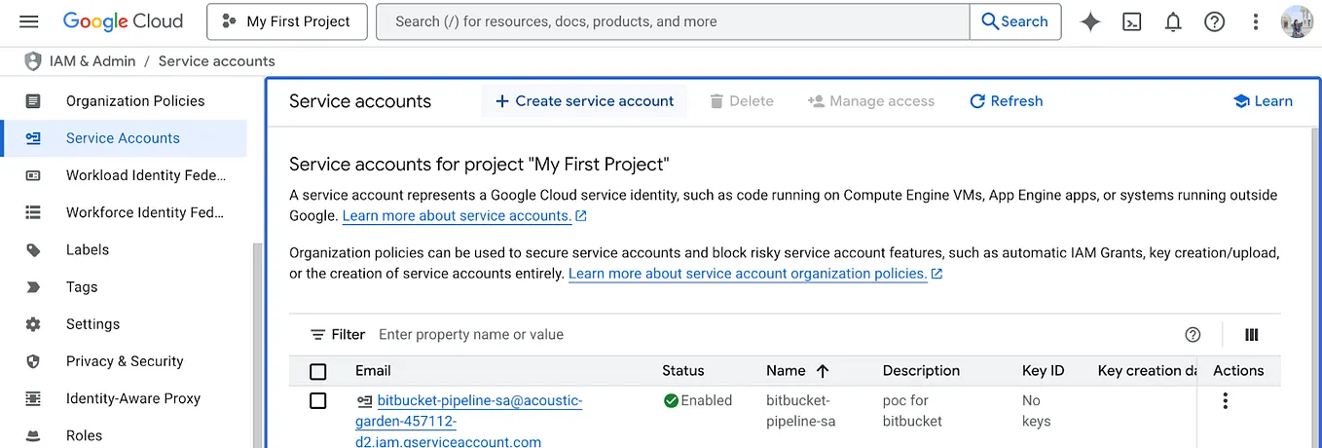
Task: Launch the Gemini sparkle assistant icon
Action: [x=1090, y=21]
